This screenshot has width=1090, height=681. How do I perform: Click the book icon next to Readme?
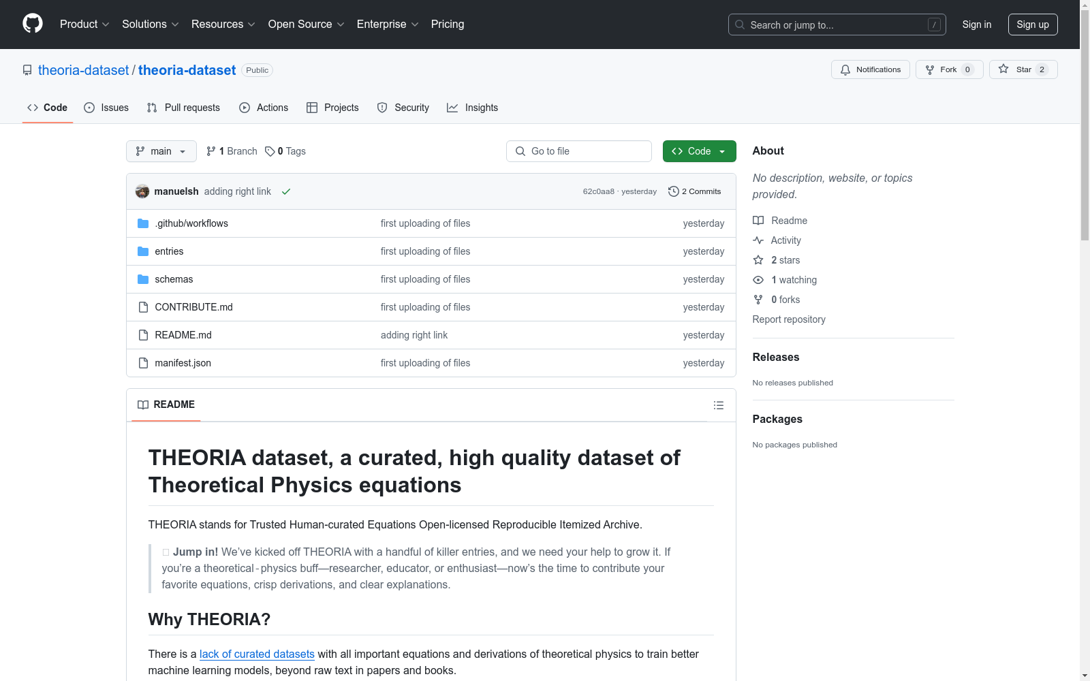(758, 221)
